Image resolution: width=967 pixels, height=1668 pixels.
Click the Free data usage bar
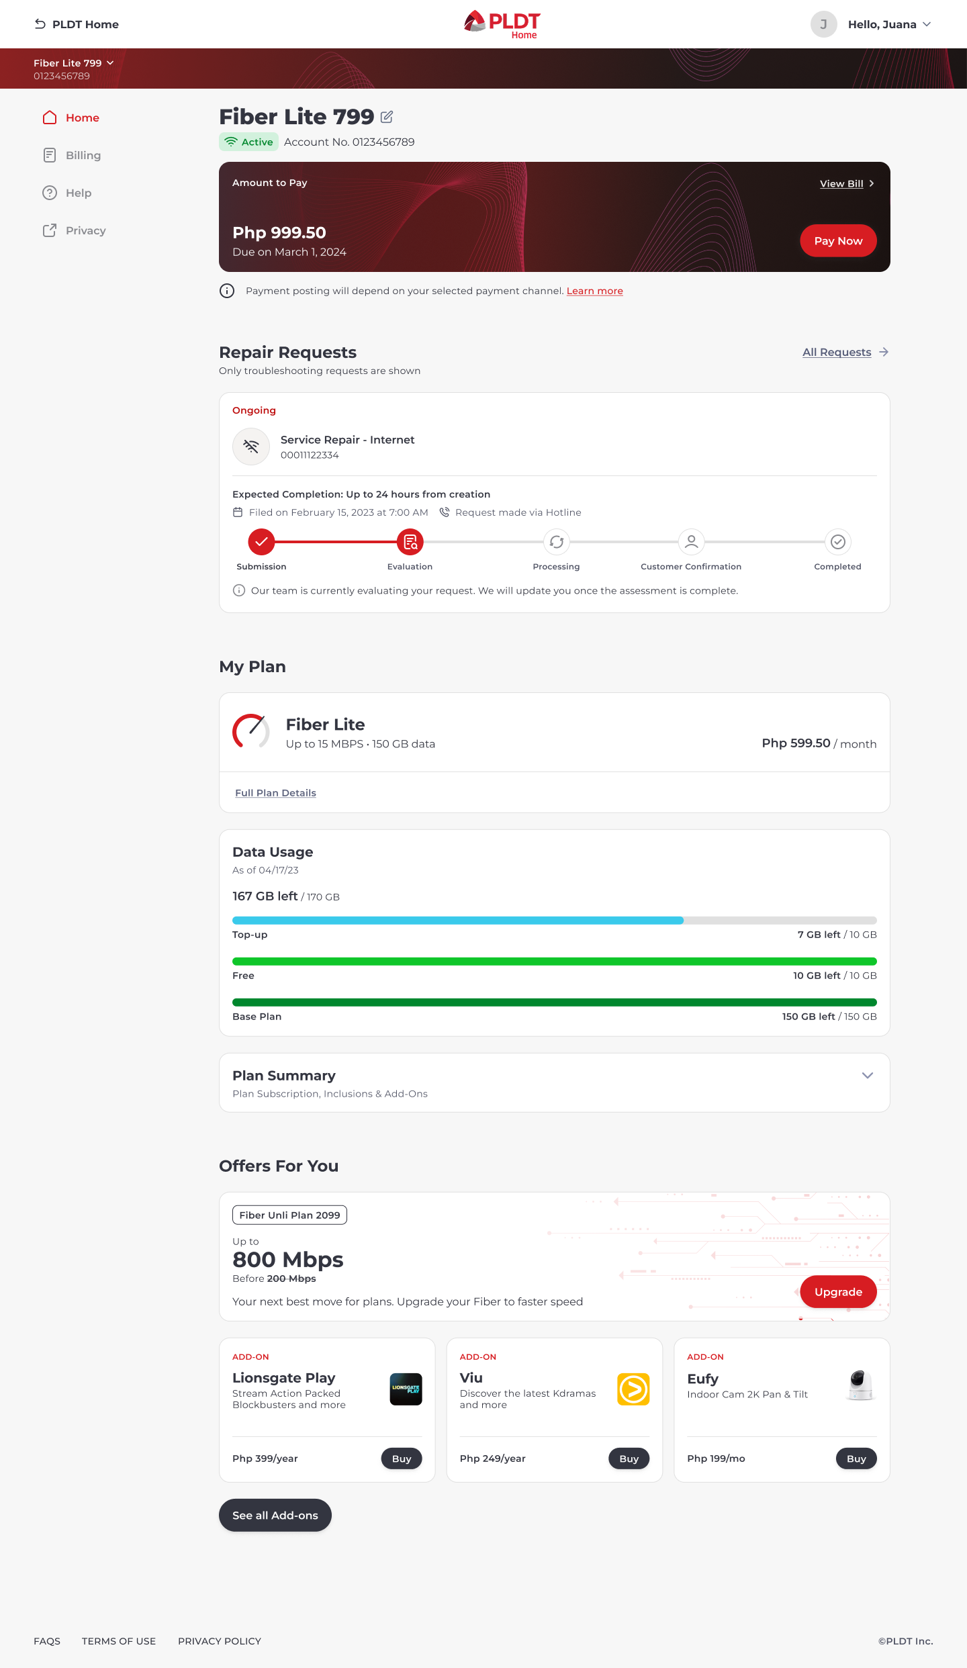[x=555, y=962]
